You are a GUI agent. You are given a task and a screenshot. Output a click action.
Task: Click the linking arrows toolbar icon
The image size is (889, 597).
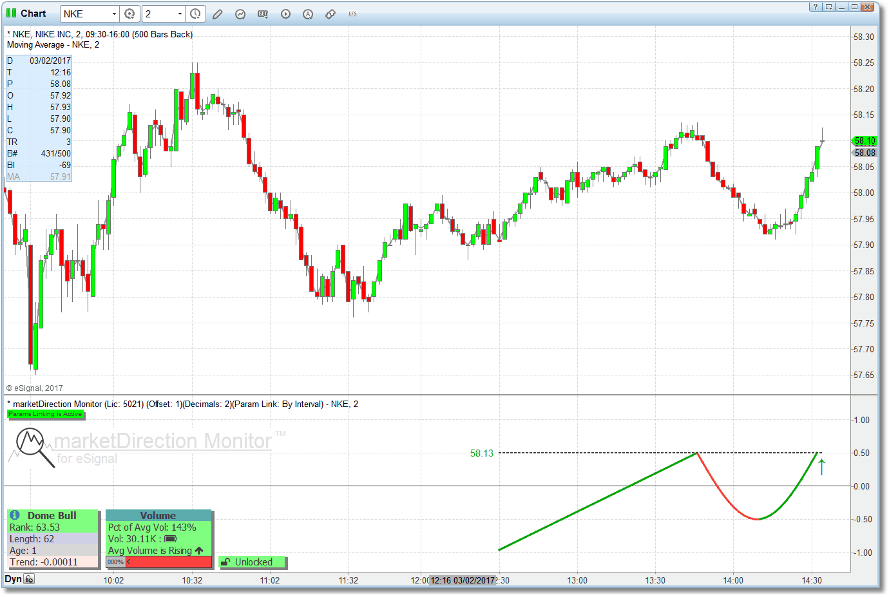(330, 14)
